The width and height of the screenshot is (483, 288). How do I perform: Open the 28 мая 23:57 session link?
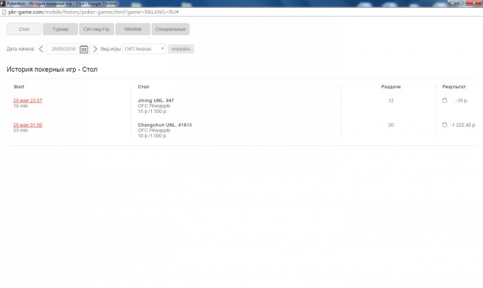[x=28, y=101]
